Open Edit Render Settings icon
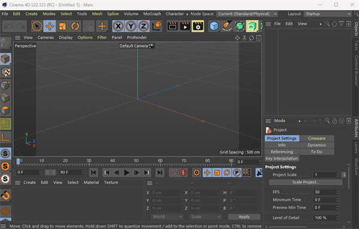 point(198,26)
